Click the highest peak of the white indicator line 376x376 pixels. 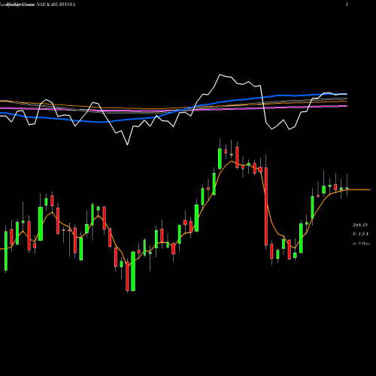(x=220, y=74)
